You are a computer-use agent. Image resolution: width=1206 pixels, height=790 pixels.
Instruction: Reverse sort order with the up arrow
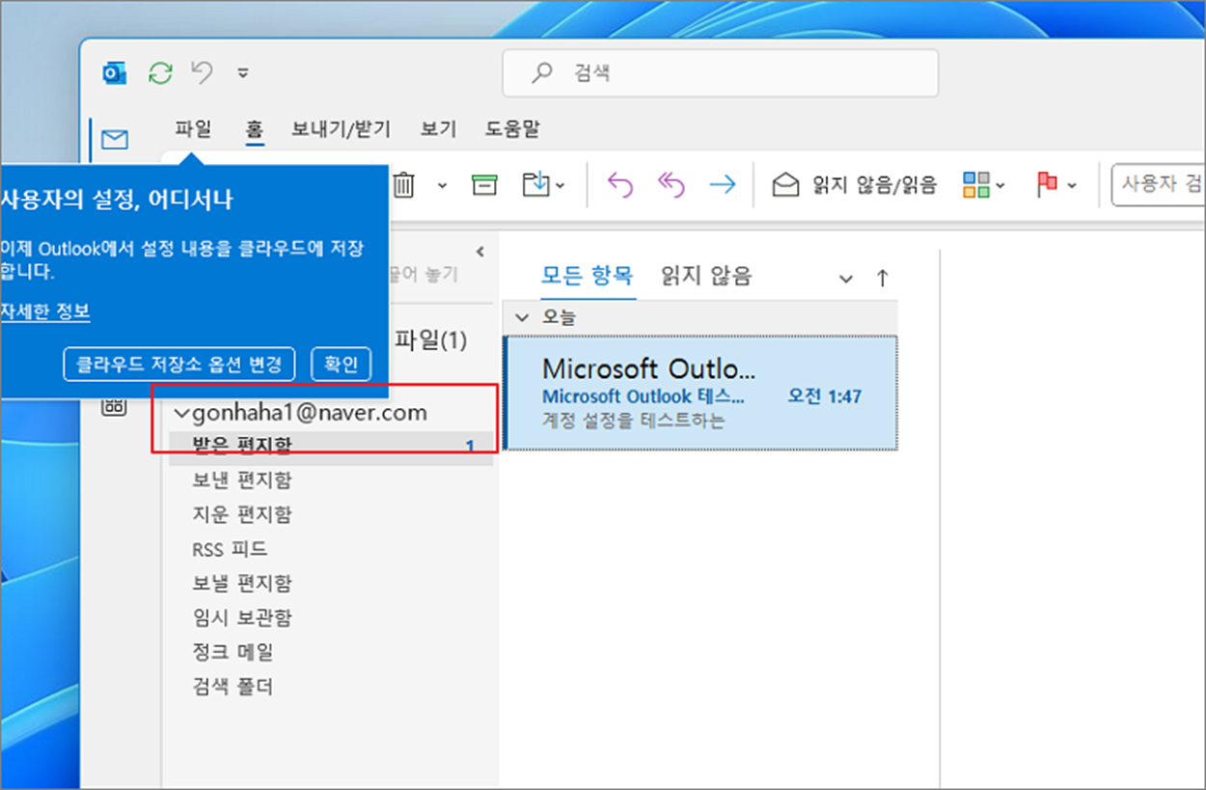[881, 278]
